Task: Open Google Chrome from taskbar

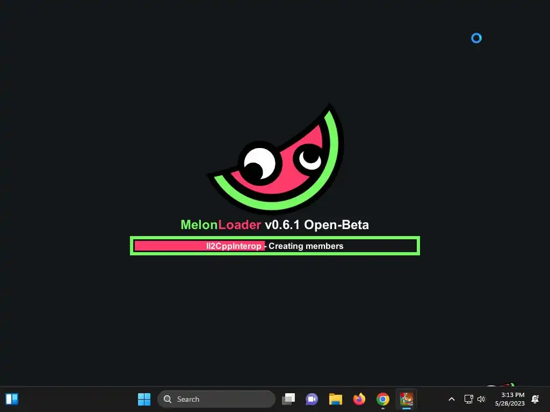Action: coord(382,399)
